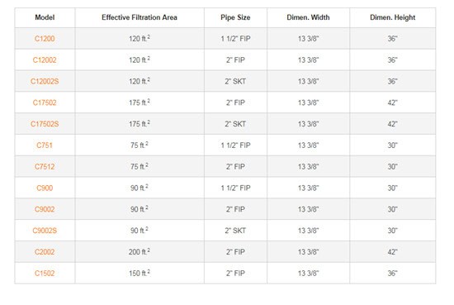The image size is (454, 305).
Task: Click the C2002 model link
Action: point(45,251)
